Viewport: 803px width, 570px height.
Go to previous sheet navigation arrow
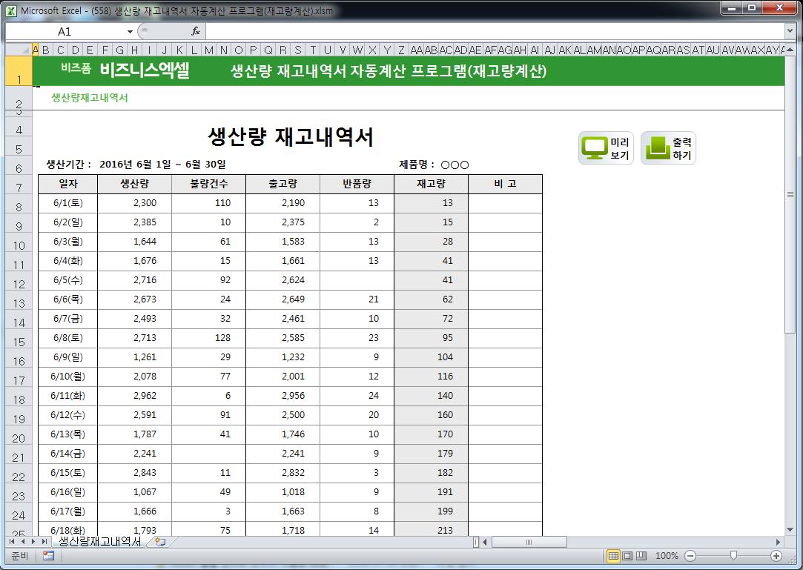point(22,541)
